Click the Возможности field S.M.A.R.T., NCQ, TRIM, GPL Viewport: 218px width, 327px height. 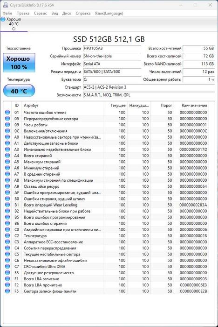tap(149, 95)
